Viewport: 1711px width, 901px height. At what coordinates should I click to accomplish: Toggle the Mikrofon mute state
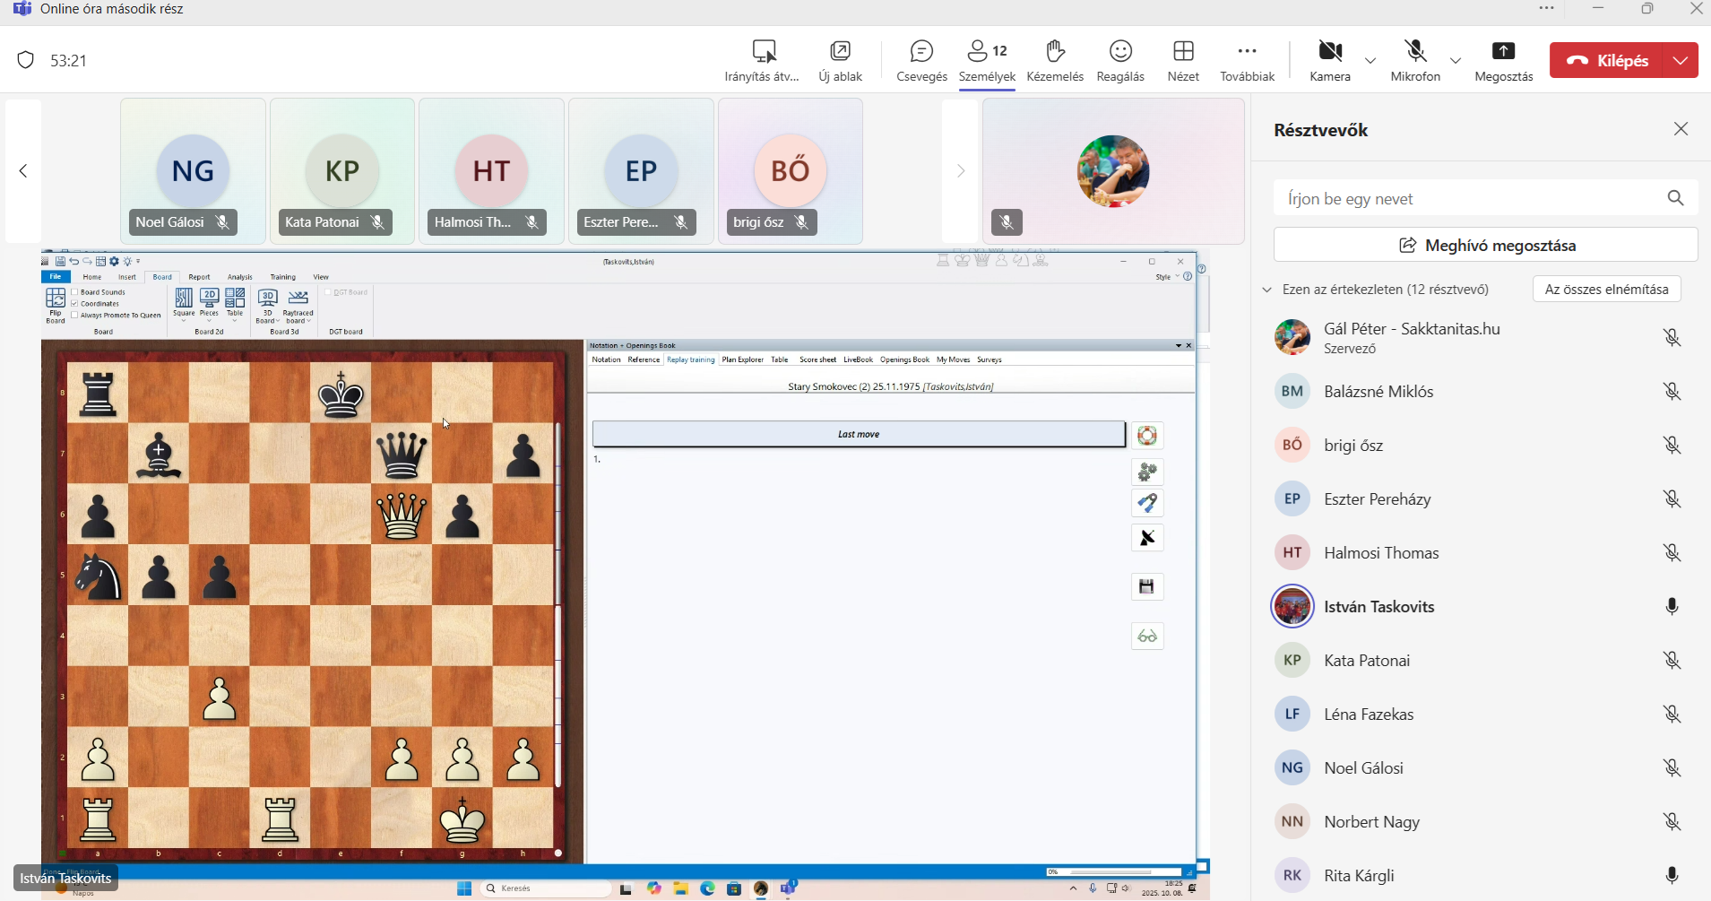point(1415,52)
